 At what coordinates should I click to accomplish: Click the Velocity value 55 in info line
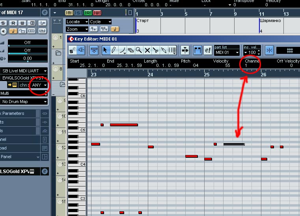(227, 65)
